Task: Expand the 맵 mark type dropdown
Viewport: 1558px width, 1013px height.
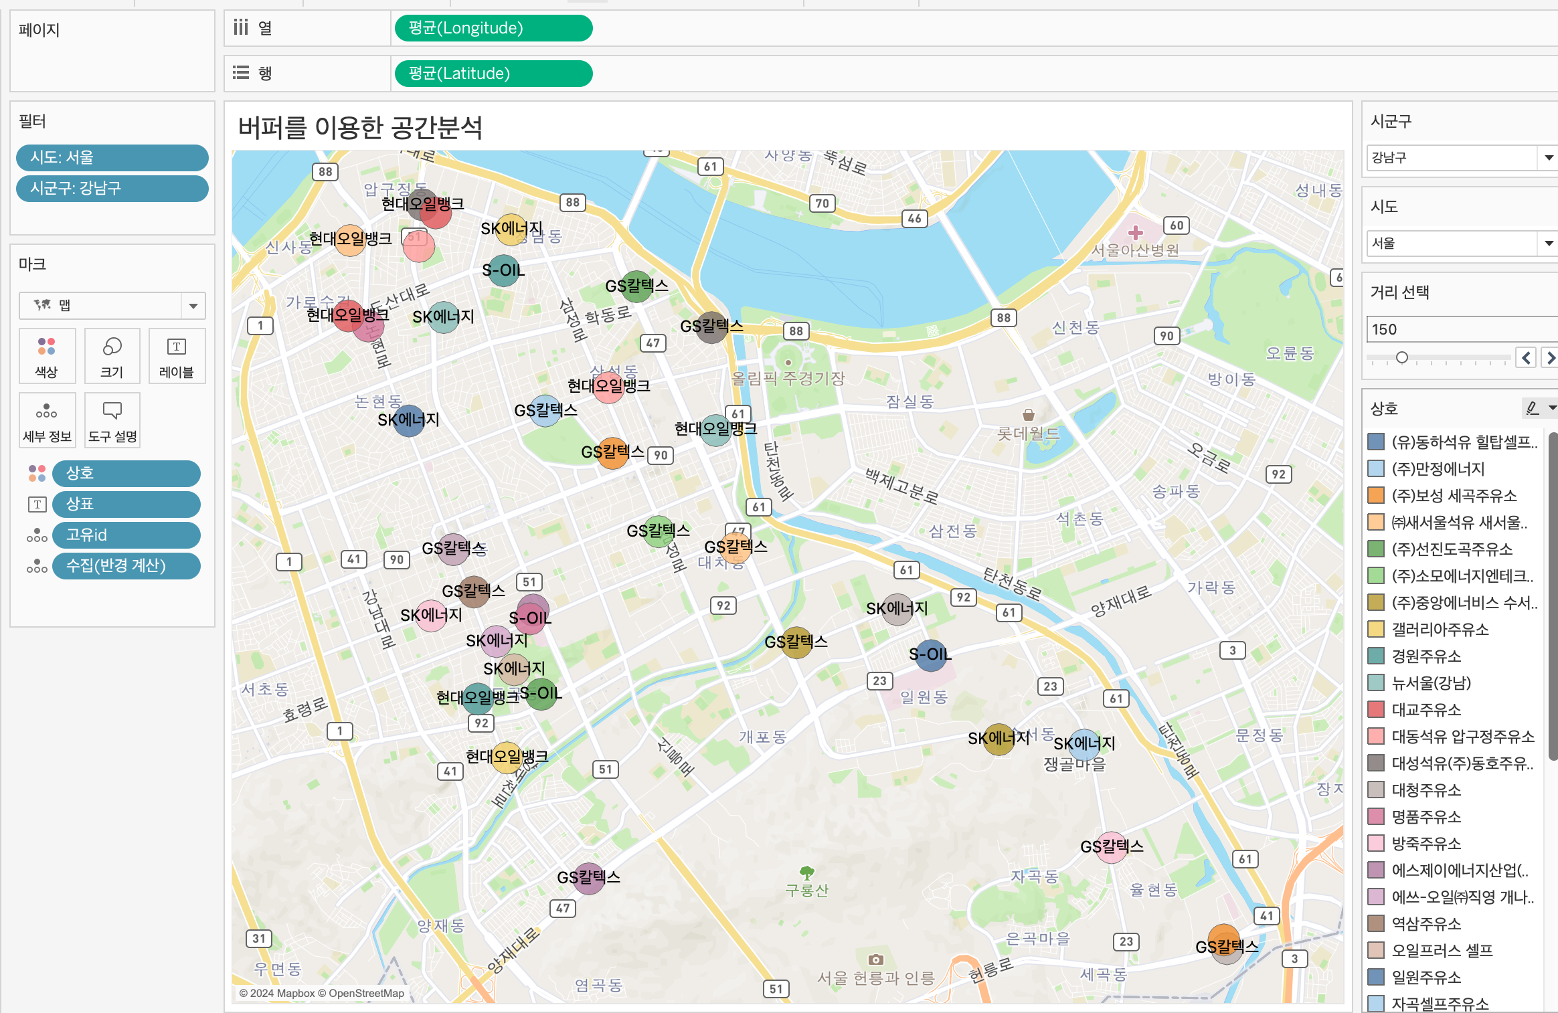Action: click(193, 306)
